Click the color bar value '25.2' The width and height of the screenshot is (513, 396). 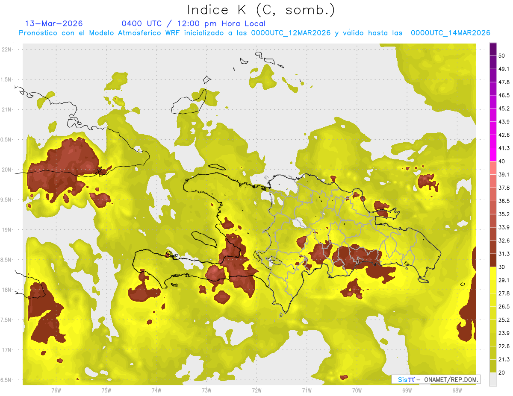point(504,320)
